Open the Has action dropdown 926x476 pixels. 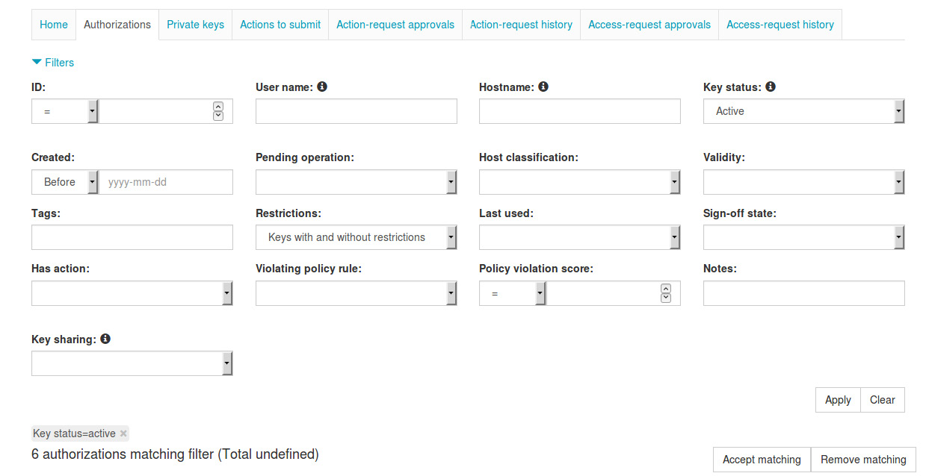click(x=132, y=293)
